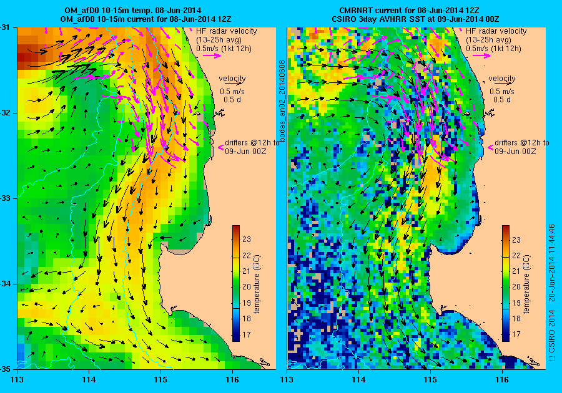Click the black velocity legend arrow in right map
Viewport: 562px width, 393px height.
tap(503, 84)
